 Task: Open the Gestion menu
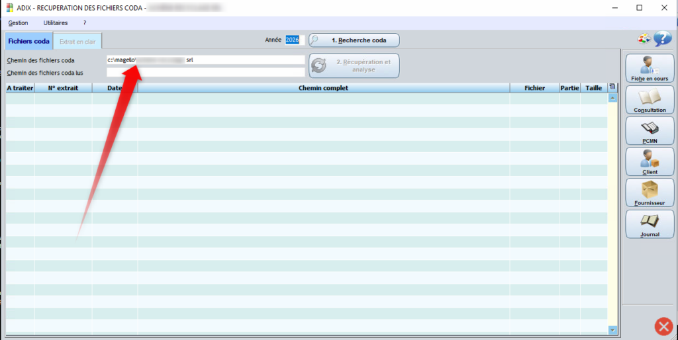[18, 22]
